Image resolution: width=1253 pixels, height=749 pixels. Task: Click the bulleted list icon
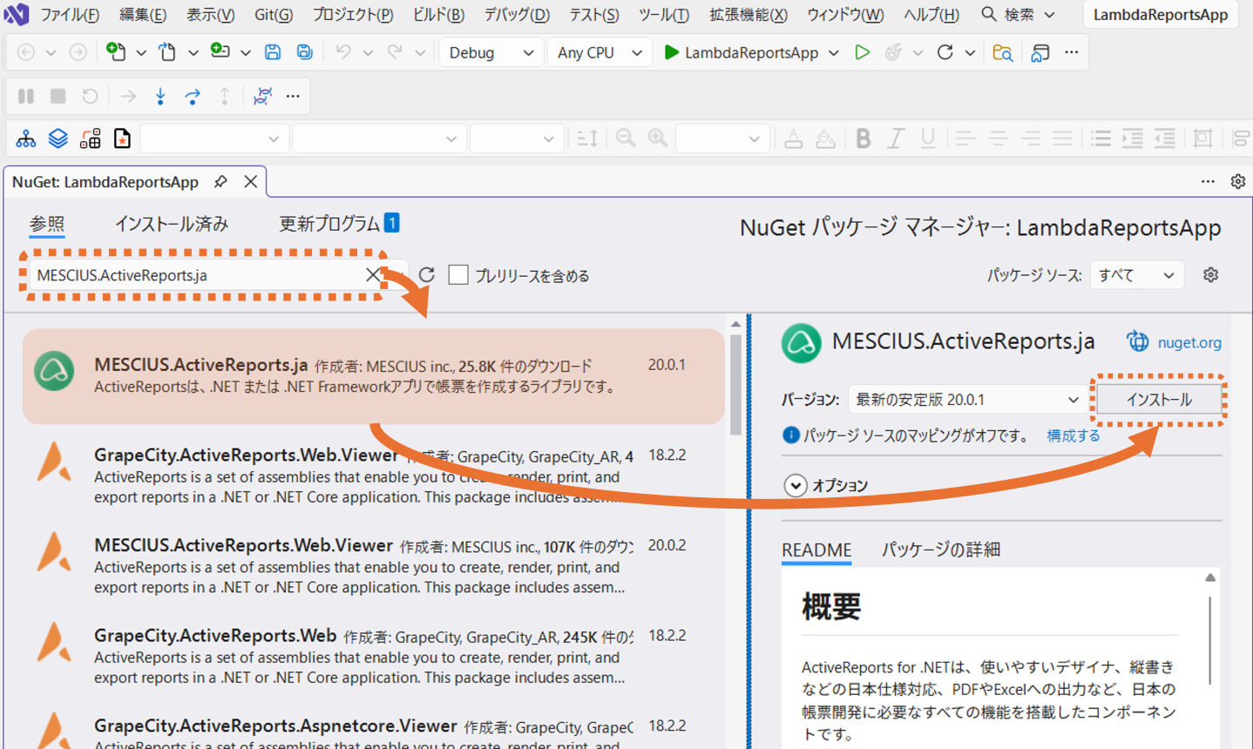[x=1101, y=138]
